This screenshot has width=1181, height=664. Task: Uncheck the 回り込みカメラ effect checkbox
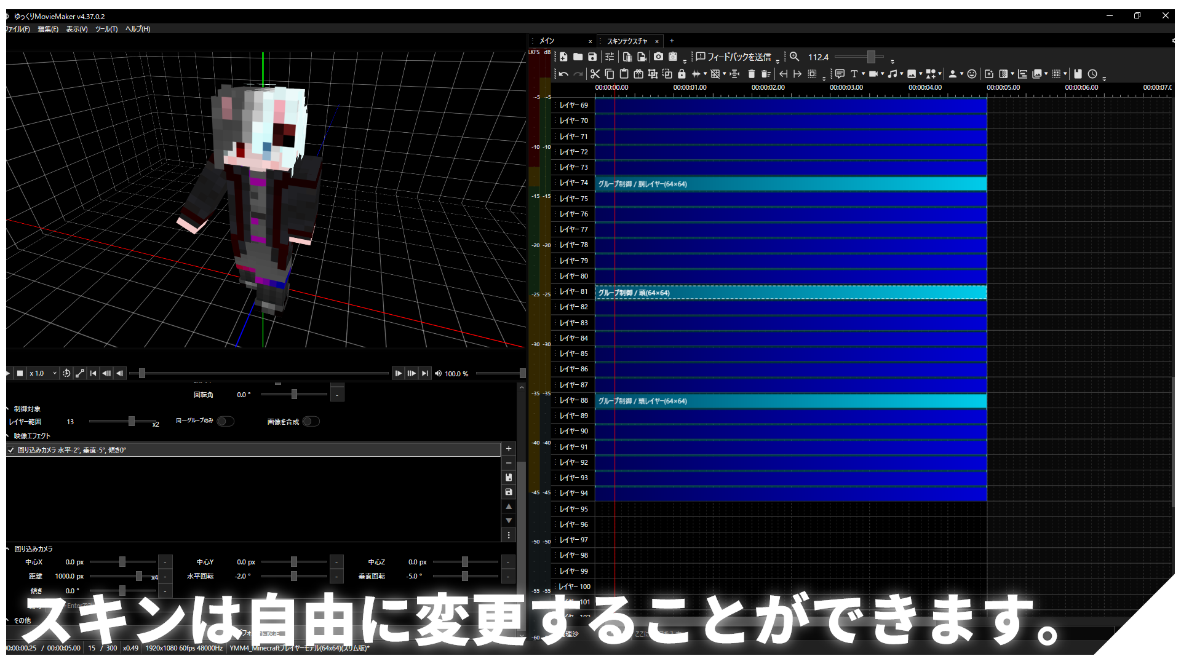pos(10,449)
